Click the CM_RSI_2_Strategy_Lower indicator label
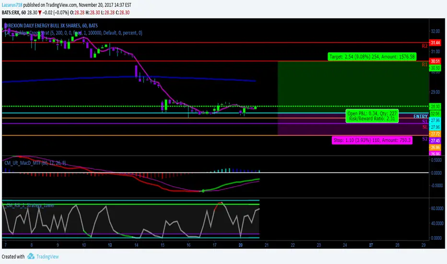 [30, 205]
